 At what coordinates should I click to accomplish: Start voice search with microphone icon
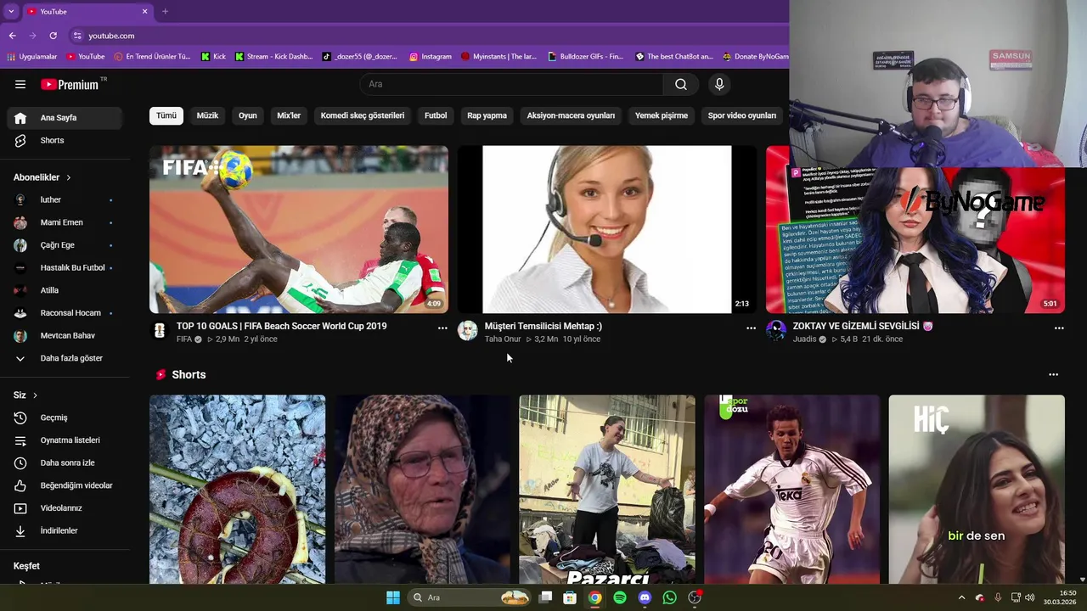click(719, 84)
